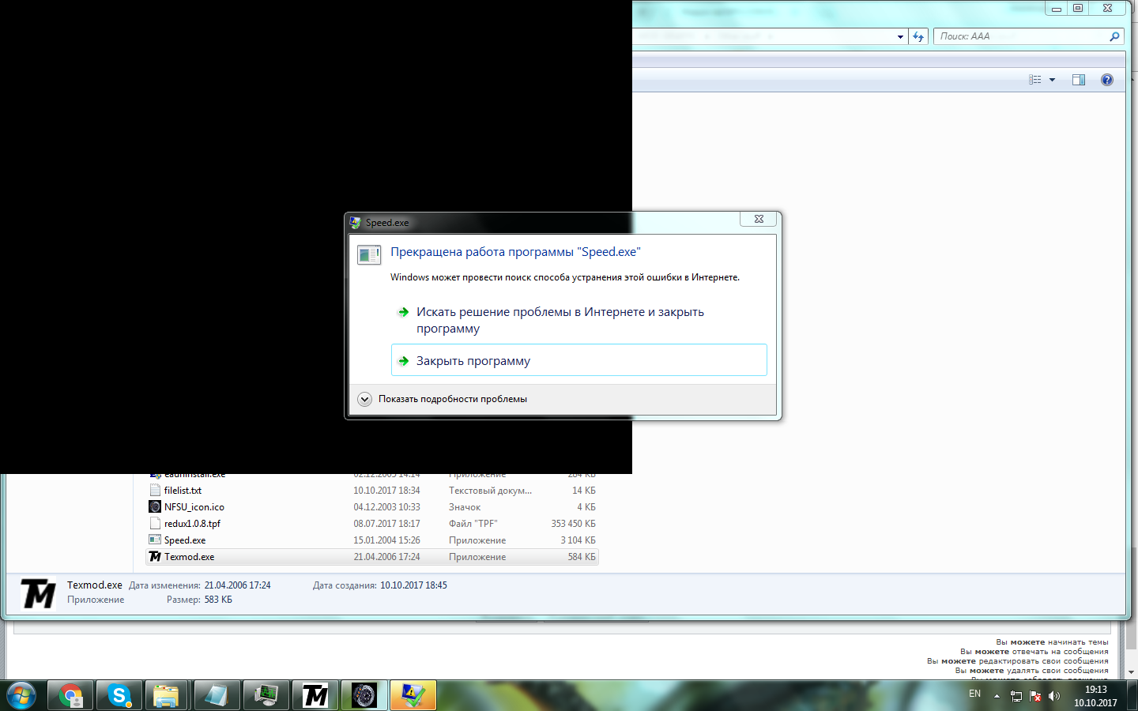Click the search magnifier icon in Explorer
This screenshot has width=1138, height=711.
(1114, 36)
